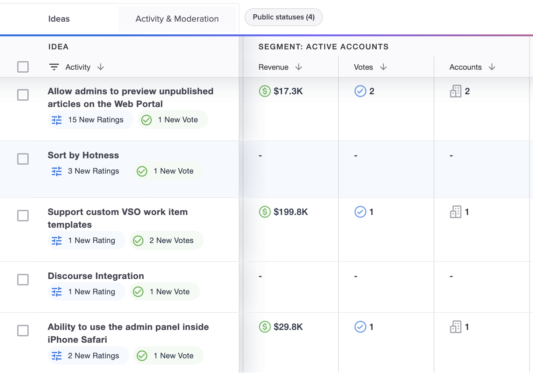Select checkbox for Sort by Hotness
Image resolution: width=533 pixels, height=386 pixels.
pos(23,159)
